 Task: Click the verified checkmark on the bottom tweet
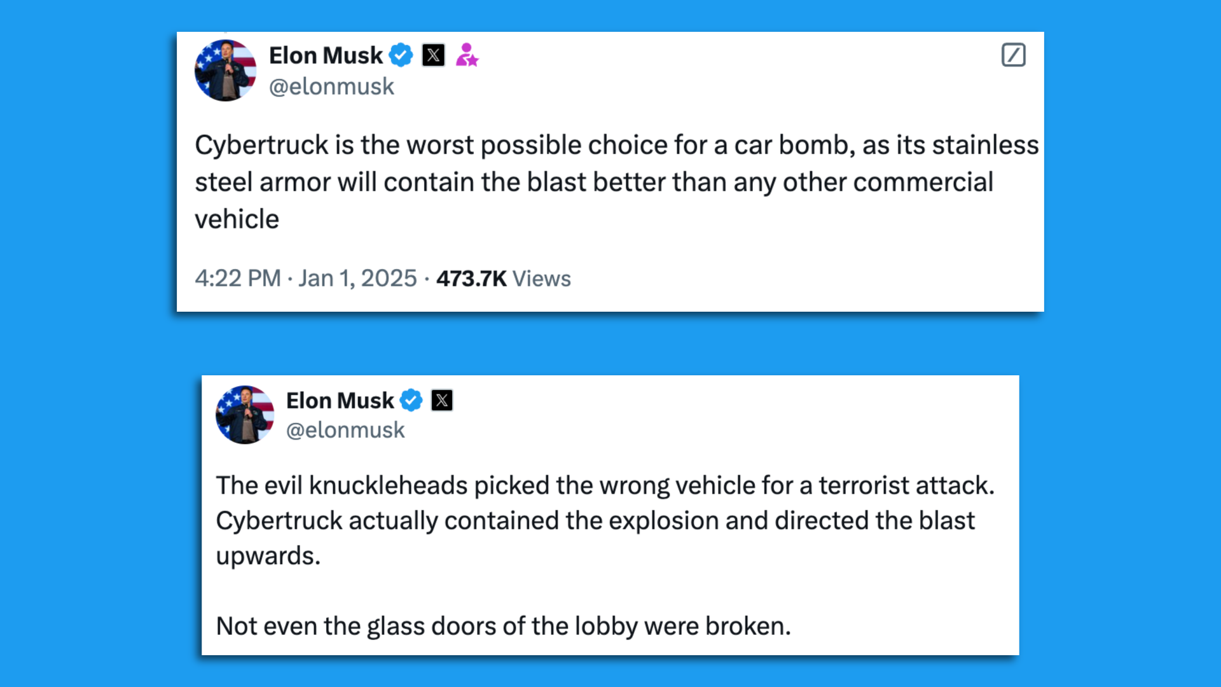[412, 400]
